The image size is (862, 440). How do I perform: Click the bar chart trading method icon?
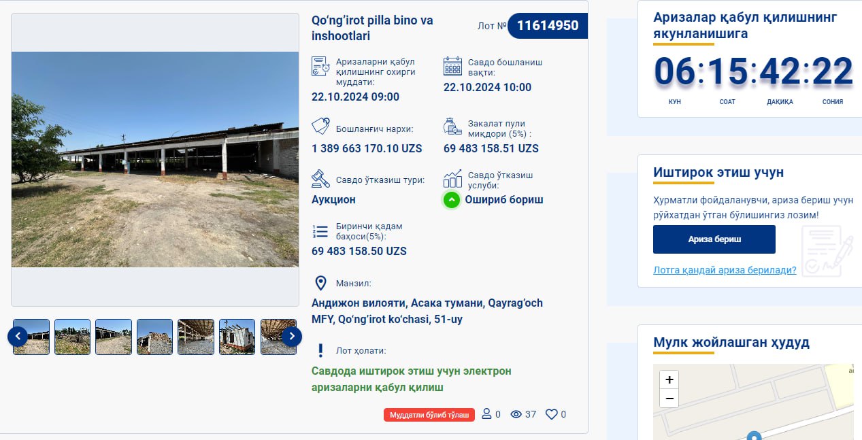(452, 179)
